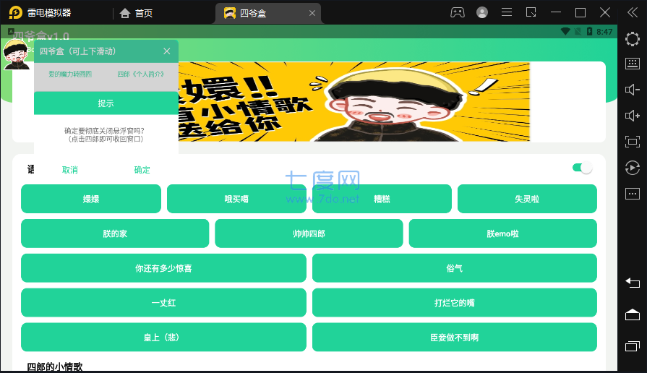The image size is (647, 373).
Task: Play the 臣妾做不到啊 sound button
Action: pyautogui.click(x=454, y=338)
